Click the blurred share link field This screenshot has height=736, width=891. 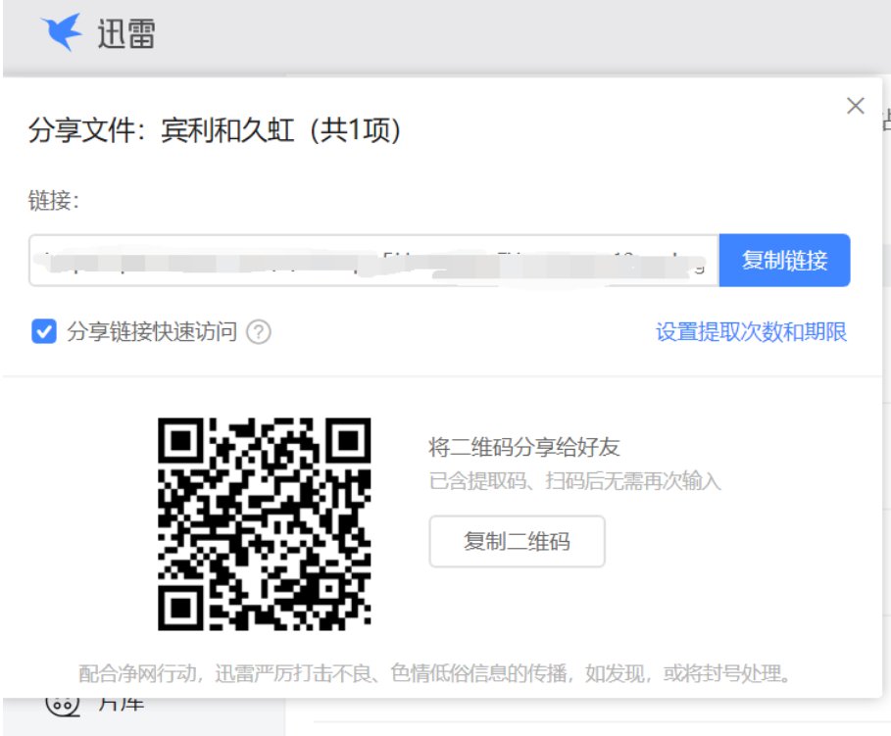point(373,261)
